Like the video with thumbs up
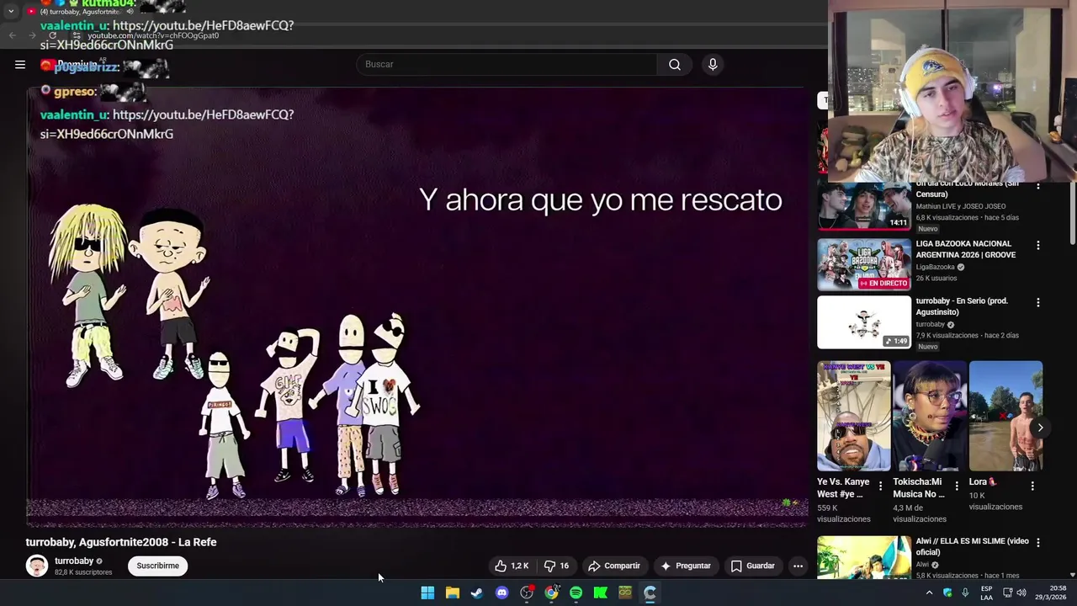1077x606 pixels. click(511, 566)
